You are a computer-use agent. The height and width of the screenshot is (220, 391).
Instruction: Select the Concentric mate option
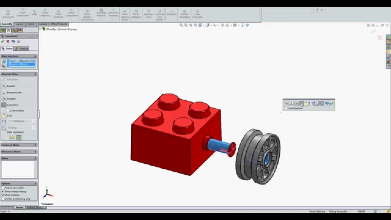[x=10, y=105]
